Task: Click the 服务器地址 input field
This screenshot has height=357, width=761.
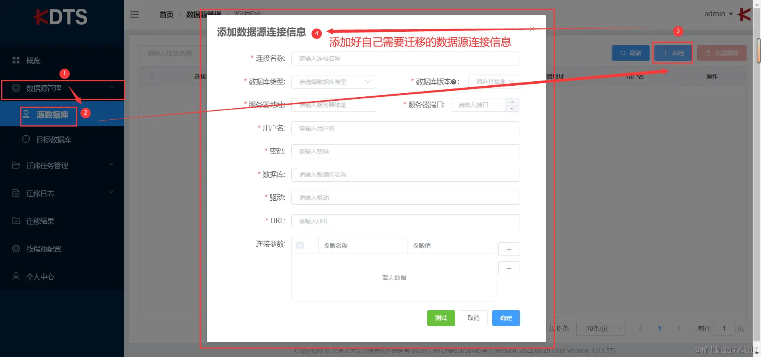Action: coord(334,105)
